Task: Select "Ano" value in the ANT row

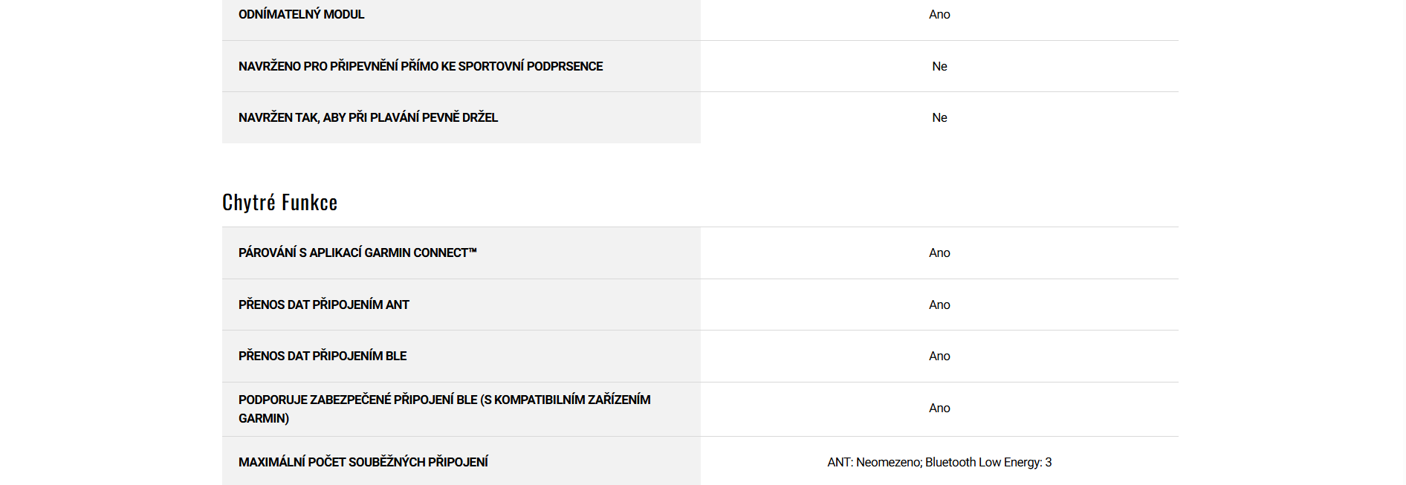Action: (939, 305)
